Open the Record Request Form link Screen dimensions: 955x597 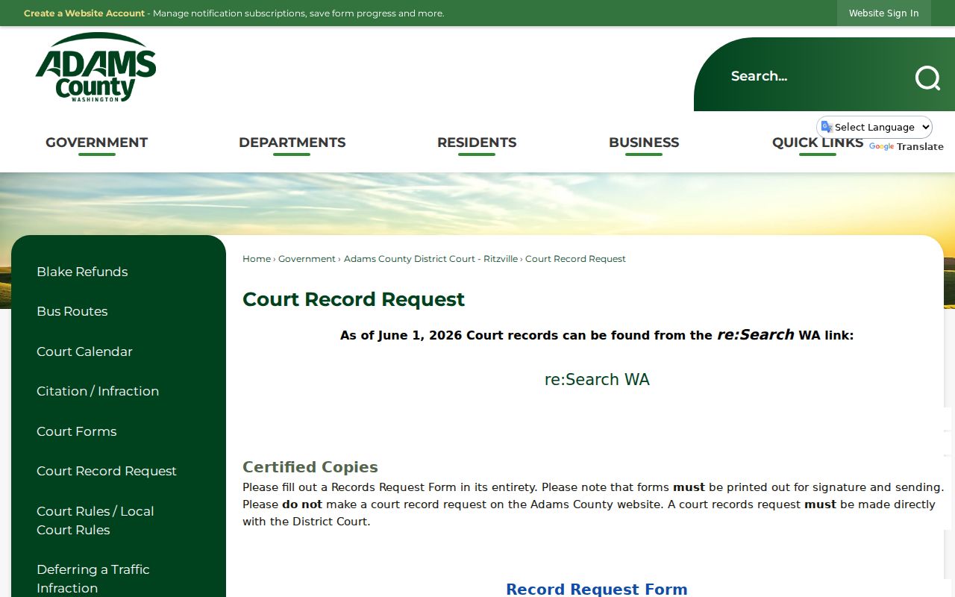597,589
